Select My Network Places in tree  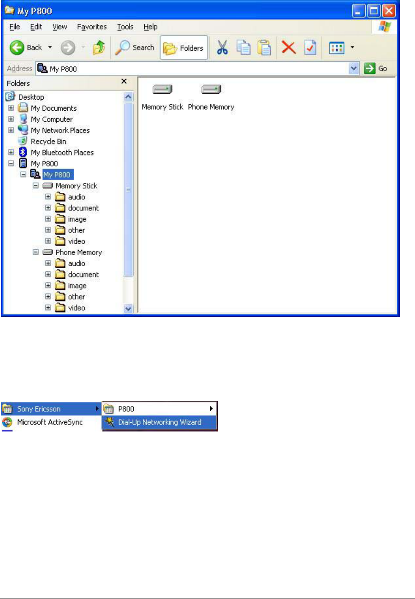click(x=60, y=130)
